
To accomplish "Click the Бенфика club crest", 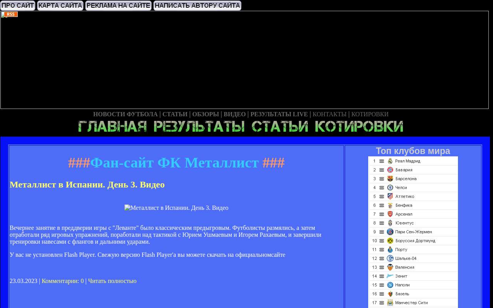I will coord(390,205).
